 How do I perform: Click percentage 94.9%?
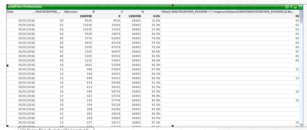(156, 100)
